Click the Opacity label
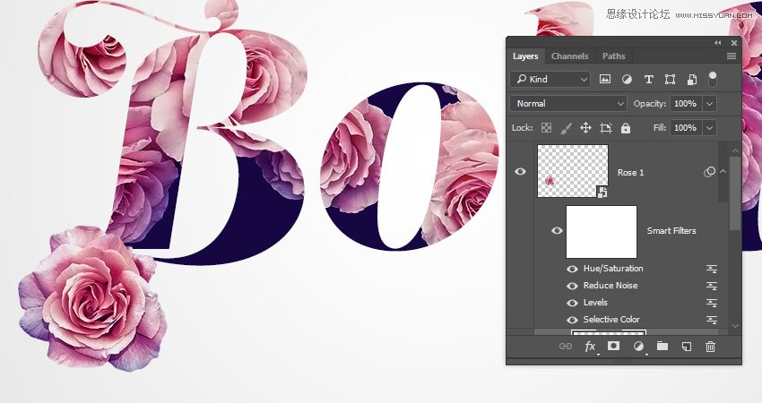 [x=650, y=104]
